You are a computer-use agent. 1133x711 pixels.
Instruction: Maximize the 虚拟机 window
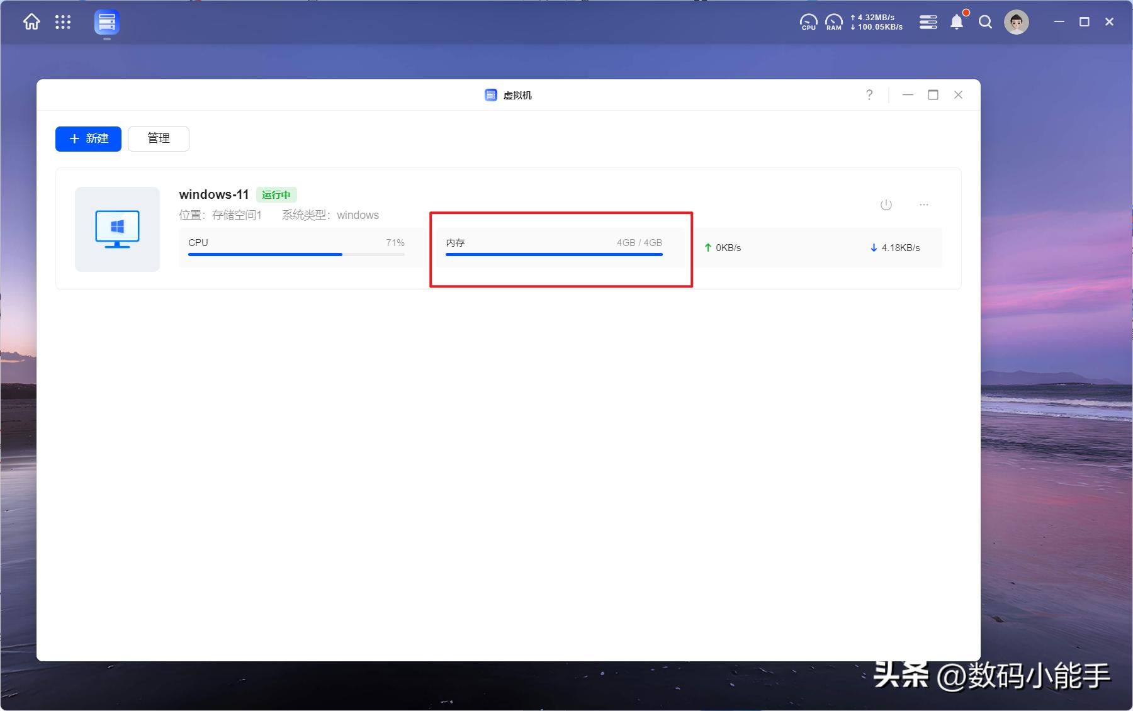pyautogui.click(x=933, y=95)
